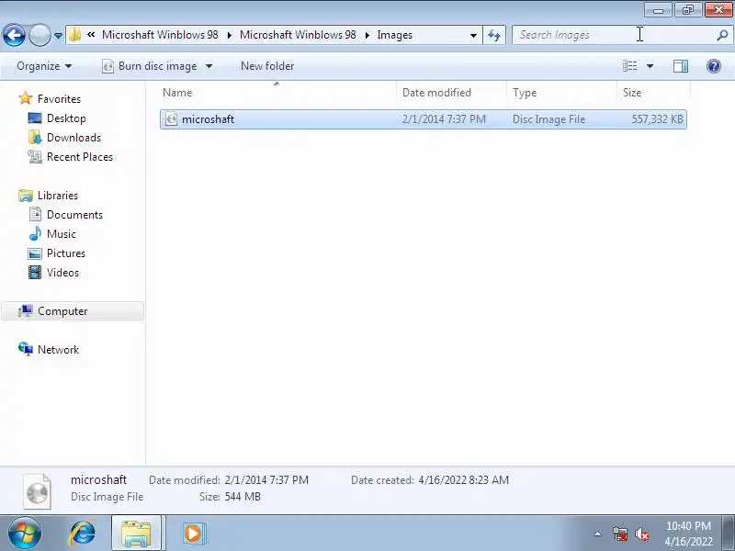Click the folder icon in address bar
This screenshot has height=551, width=735.
[74, 35]
